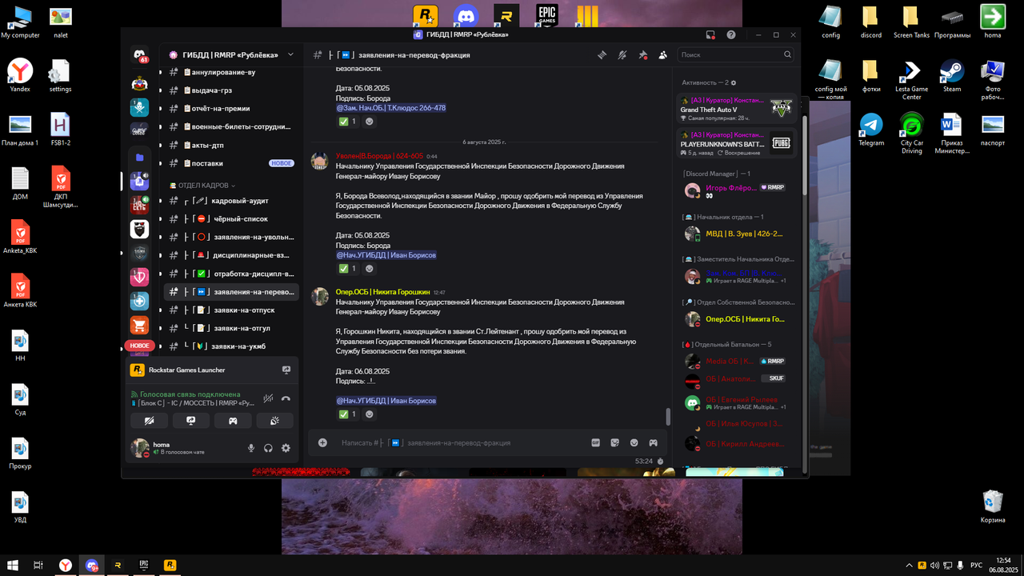Screen dimensions: 1024x576
Task: Toggle camera on in voice panel
Action: pyautogui.click(x=150, y=421)
